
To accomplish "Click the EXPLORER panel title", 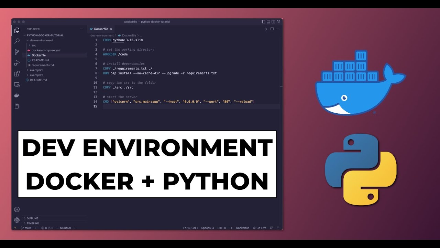I will (x=33, y=29).
